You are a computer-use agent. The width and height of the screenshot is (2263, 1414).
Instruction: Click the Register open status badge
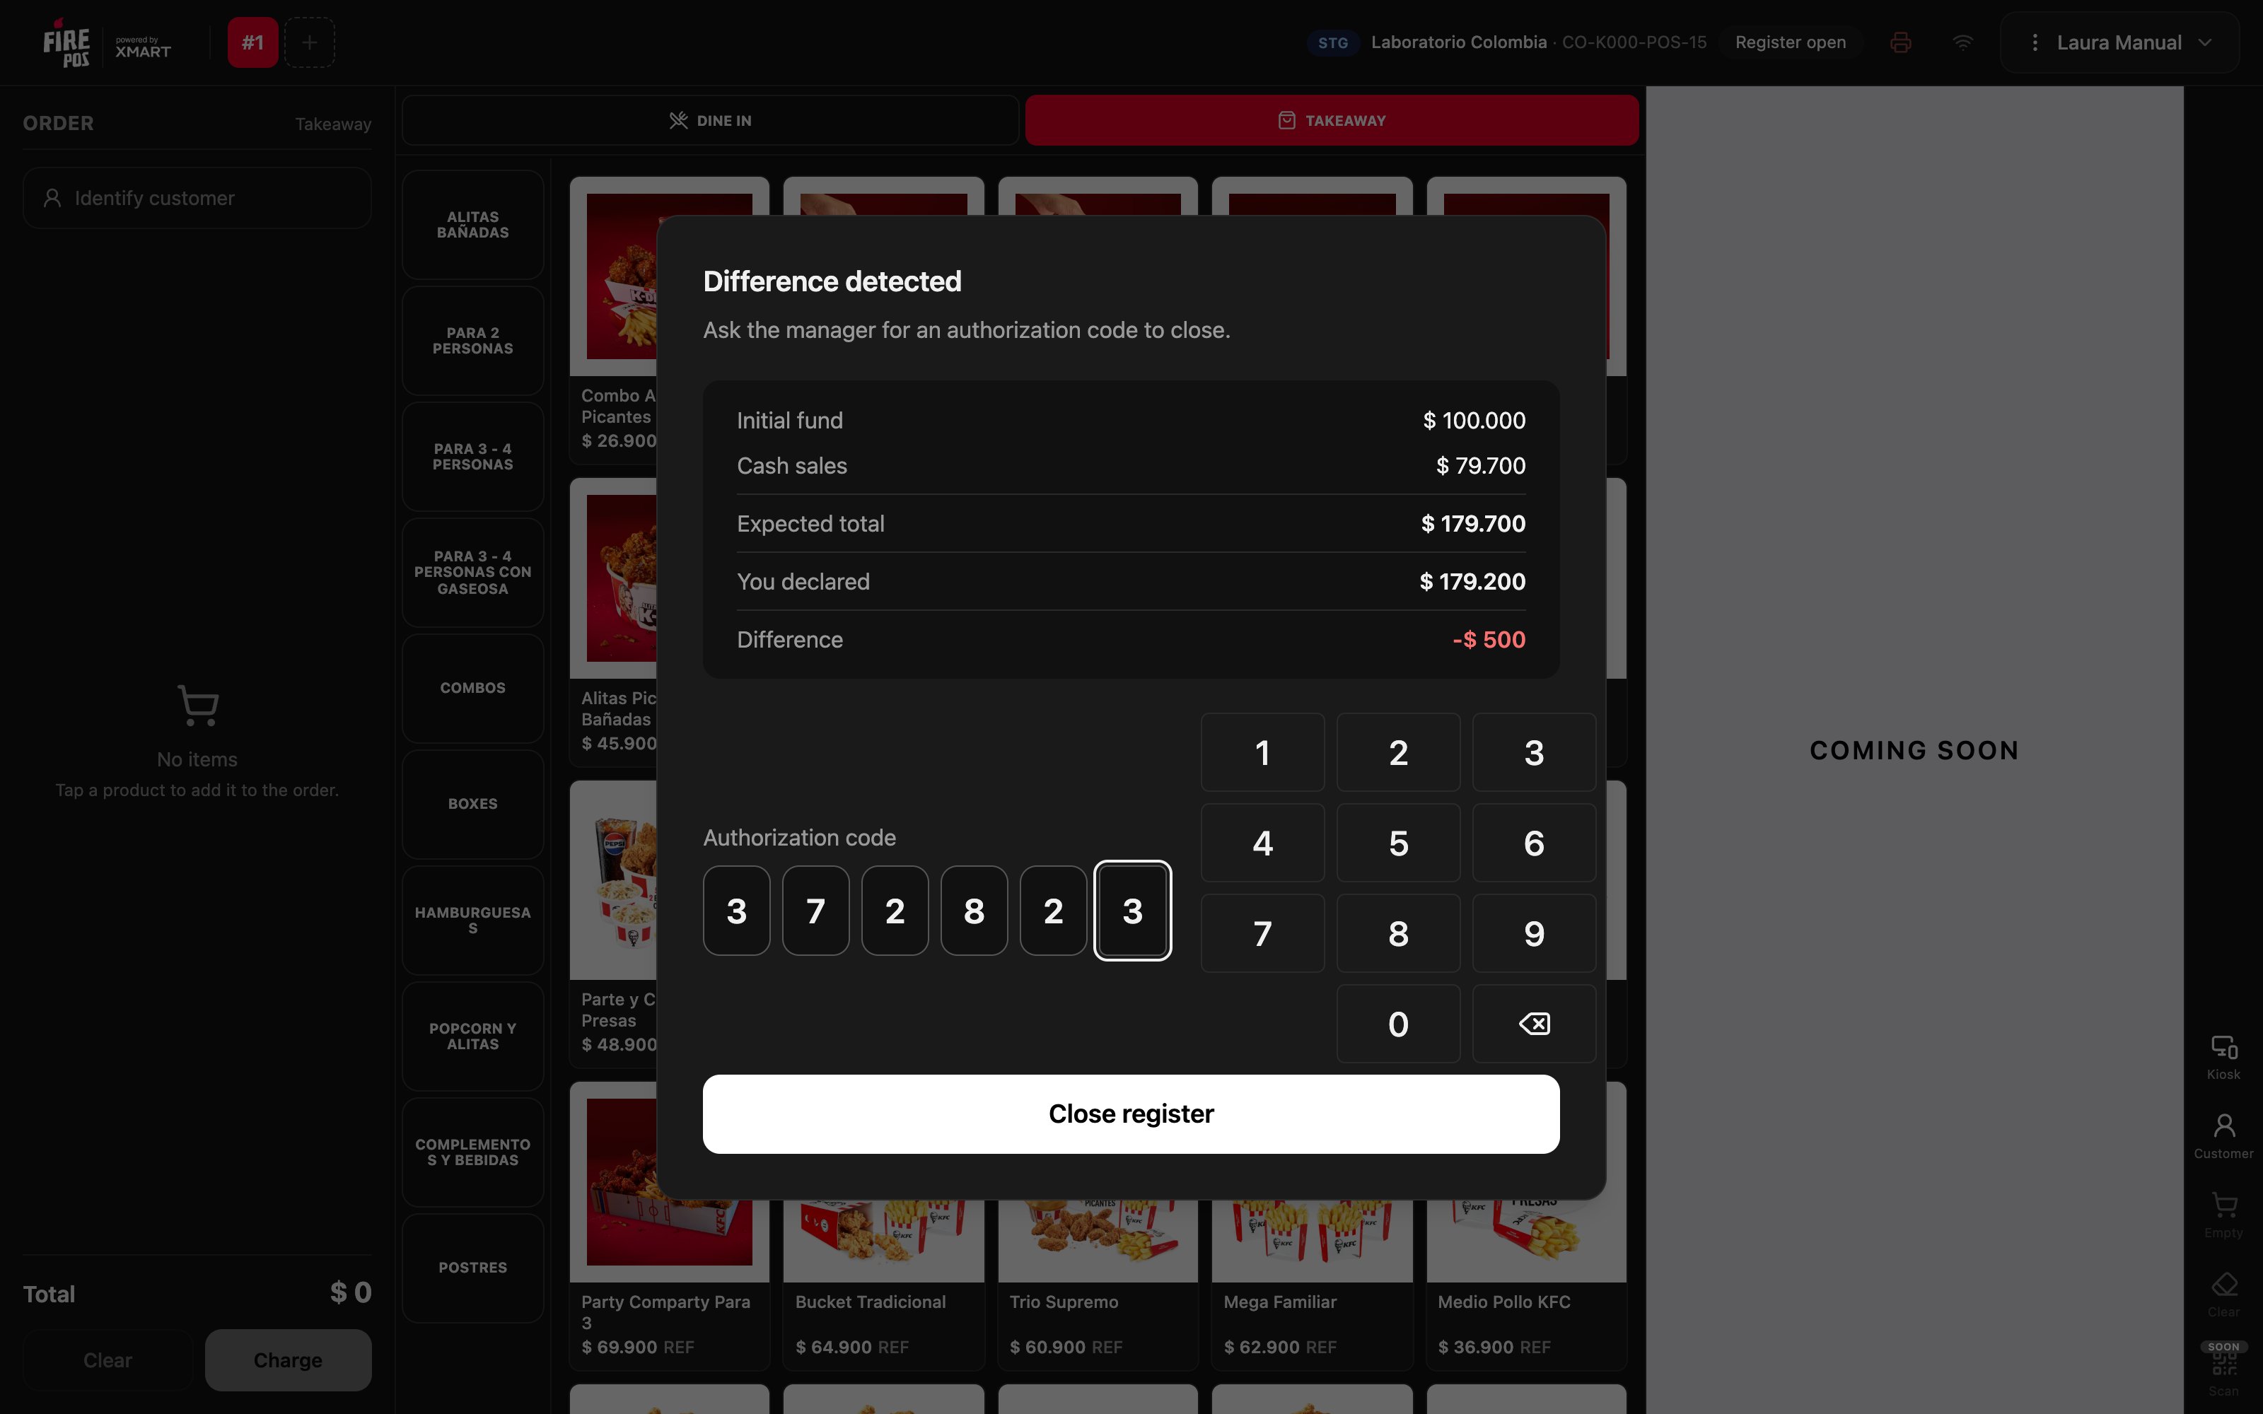click(x=1790, y=43)
